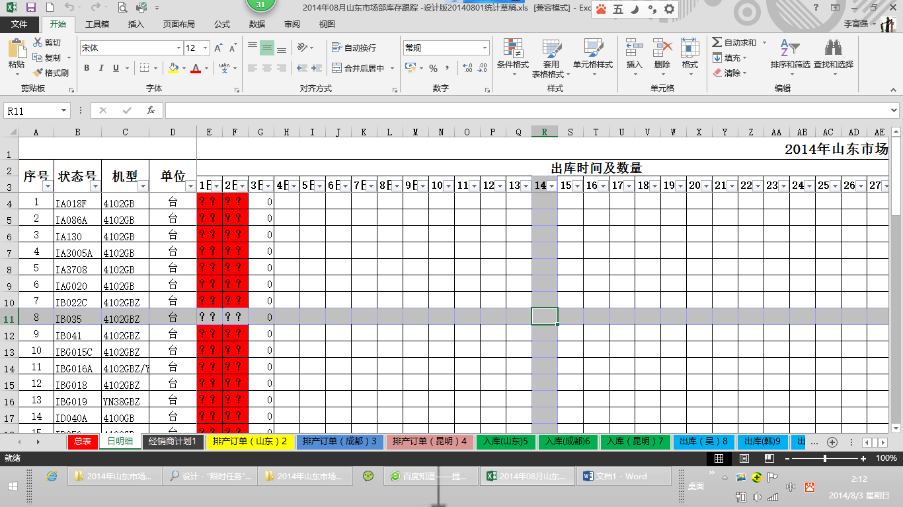
Task: Click the Format Painter brush icon
Action: pyautogui.click(x=38, y=73)
